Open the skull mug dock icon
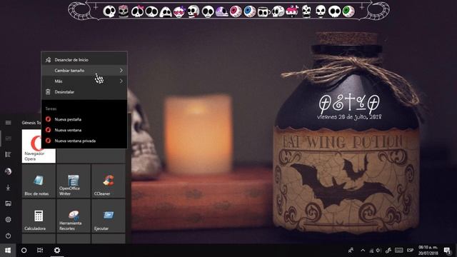Image resolution: width=457 pixels, height=257 pixels. (263, 12)
